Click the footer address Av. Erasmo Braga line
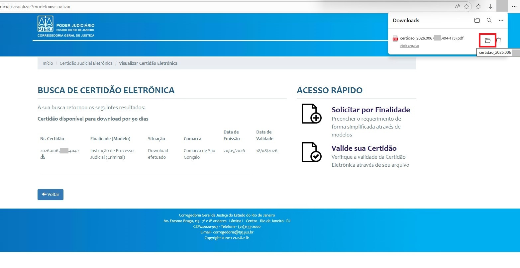 (x=227, y=221)
